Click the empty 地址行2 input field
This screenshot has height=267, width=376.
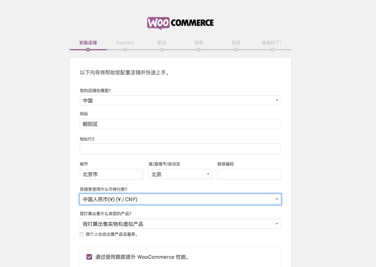tap(180, 149)
